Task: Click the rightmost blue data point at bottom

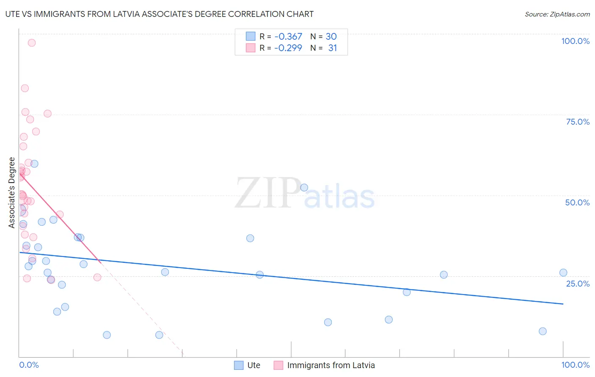Action: [x=543, y=331]
